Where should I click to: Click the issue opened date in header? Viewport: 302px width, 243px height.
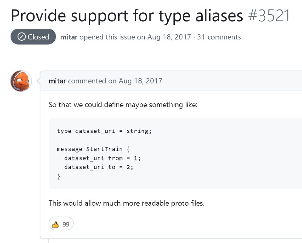169,37
